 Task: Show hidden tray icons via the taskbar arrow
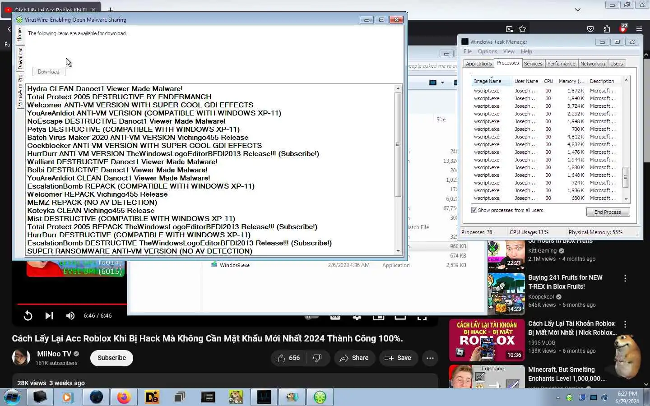click(558, 397)
